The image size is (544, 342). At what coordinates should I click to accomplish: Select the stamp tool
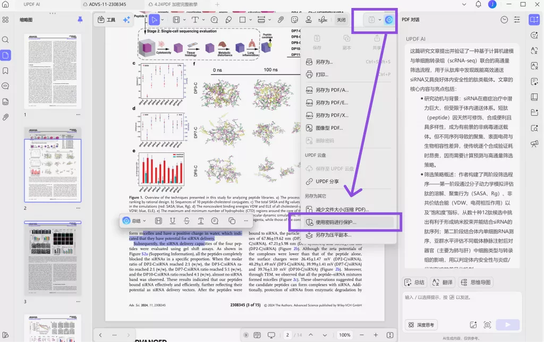pyautogui.click(x=309, y=20)
